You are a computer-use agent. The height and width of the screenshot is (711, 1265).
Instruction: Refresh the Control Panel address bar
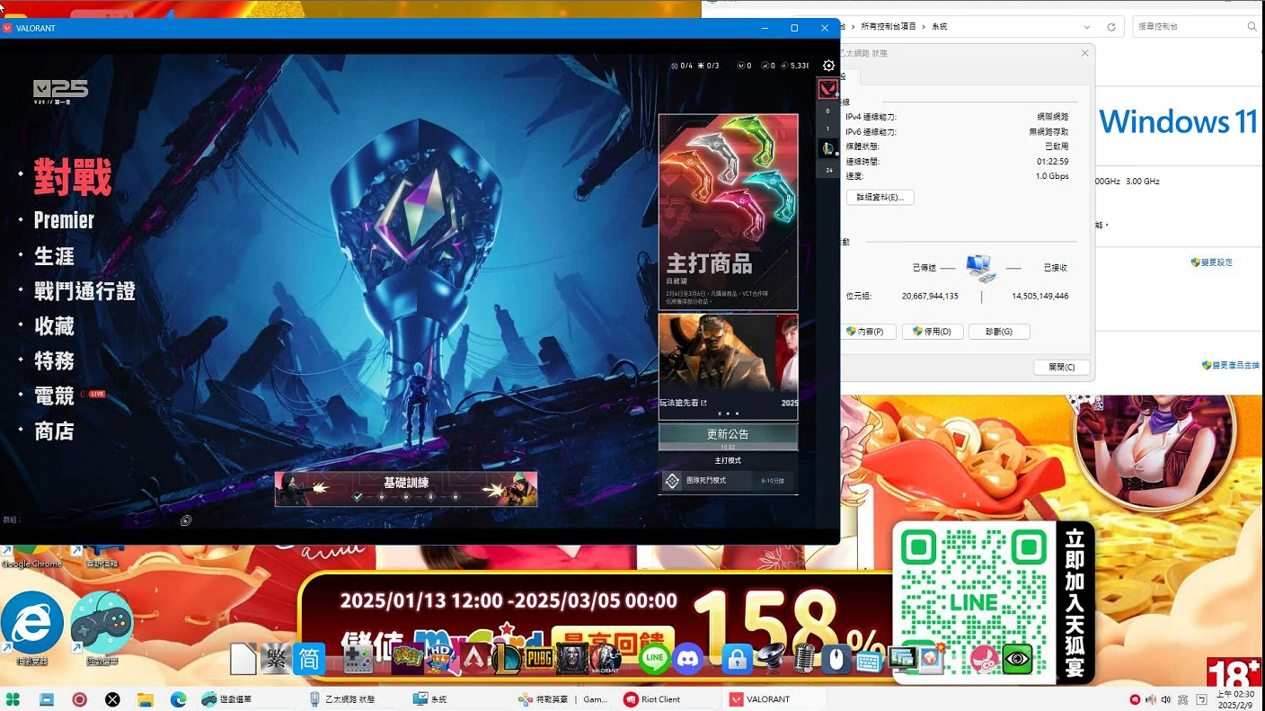pyautogui.click(x=1111, y=27)
